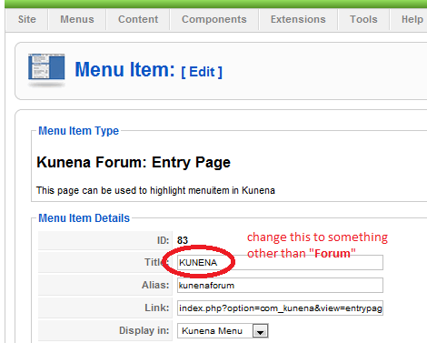Open the Menus menu

coord(77,19)
